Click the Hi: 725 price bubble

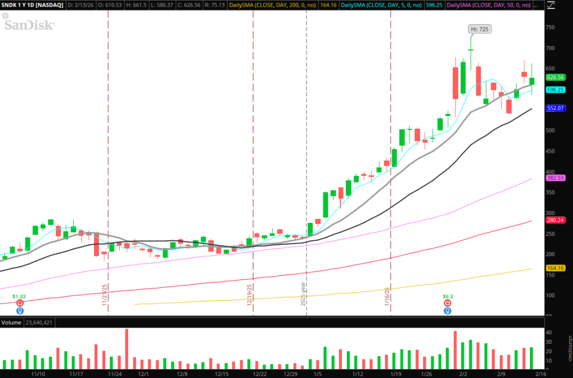(x=480, y=29)
